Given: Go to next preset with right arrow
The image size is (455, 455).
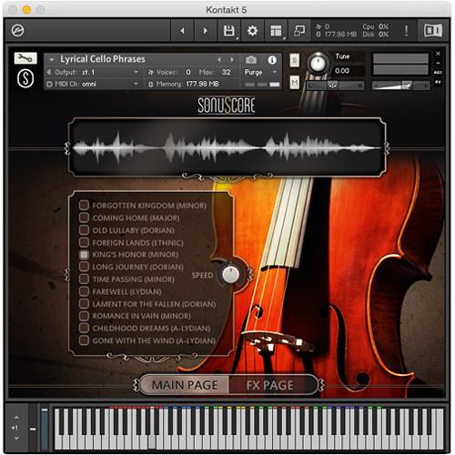Looking at the screenshot, I should click(206, 31).
